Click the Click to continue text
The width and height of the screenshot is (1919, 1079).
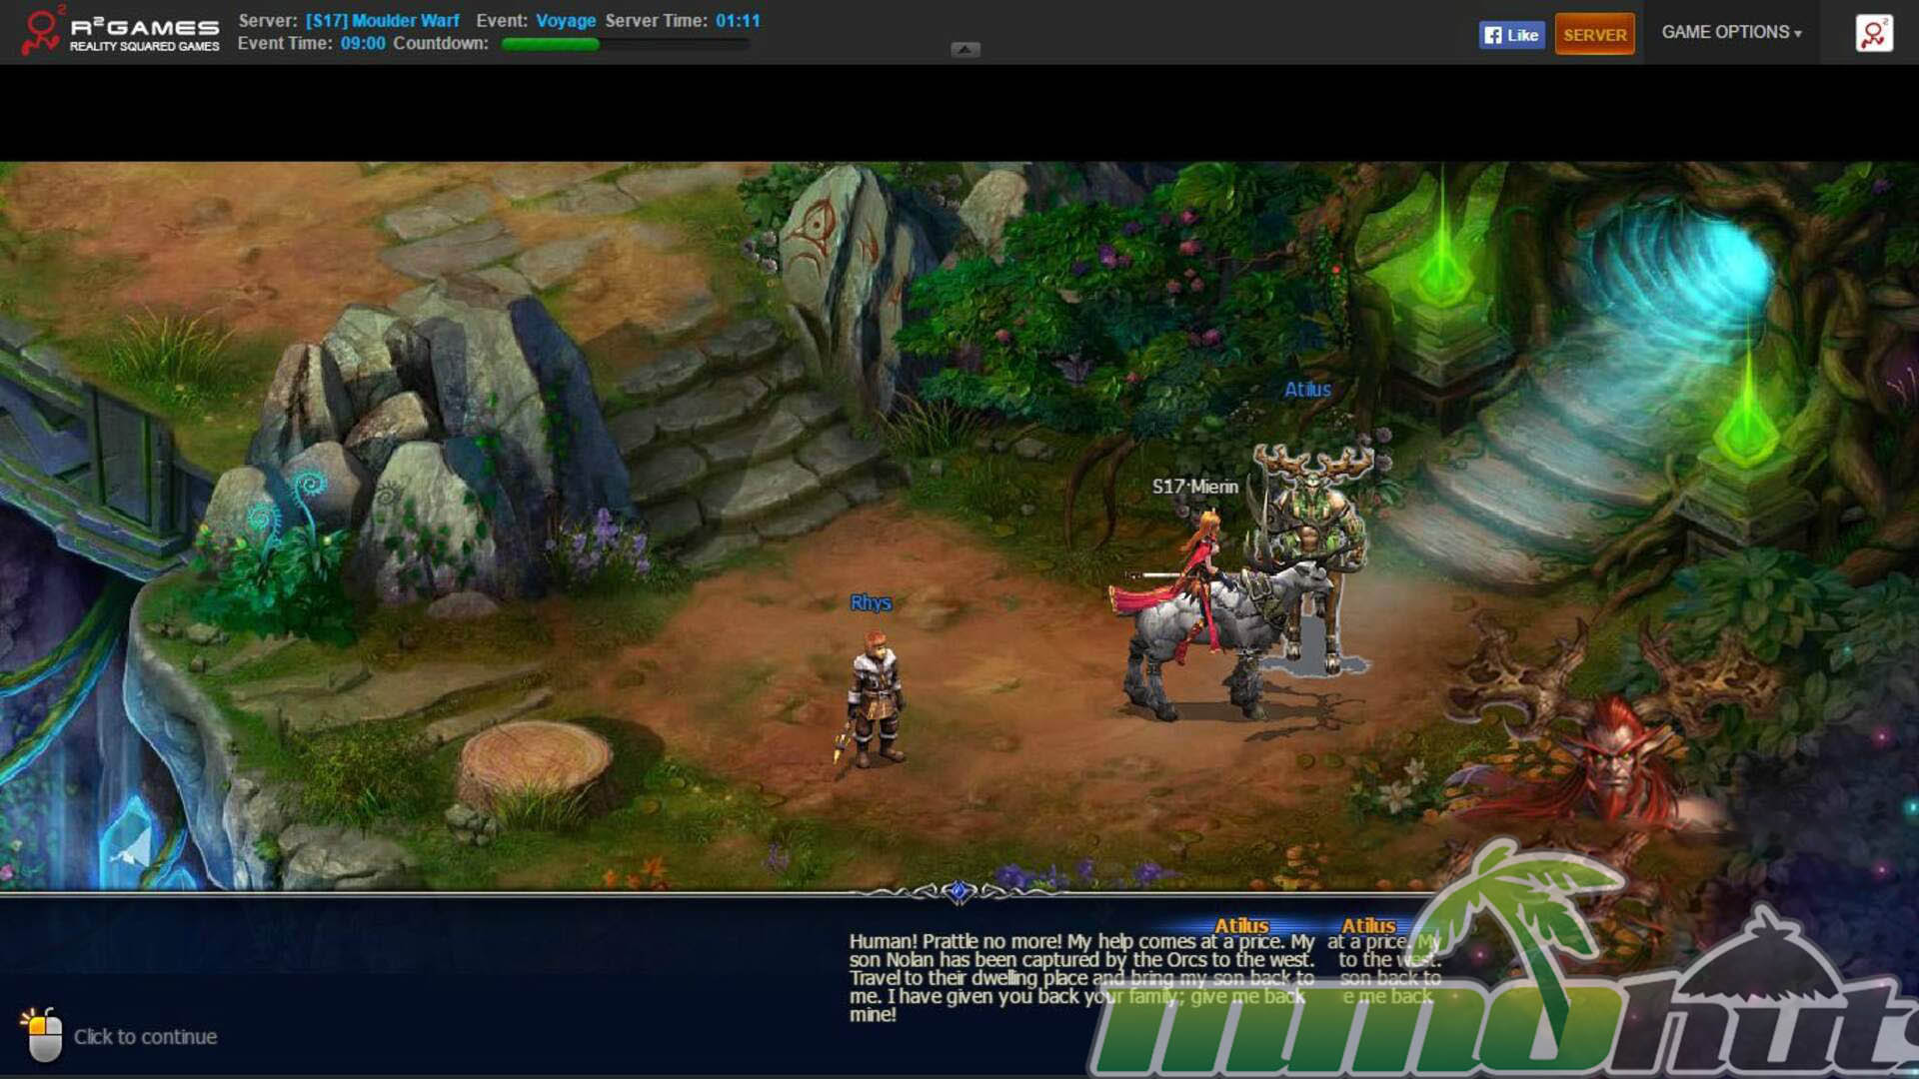tap(145, 1037)
